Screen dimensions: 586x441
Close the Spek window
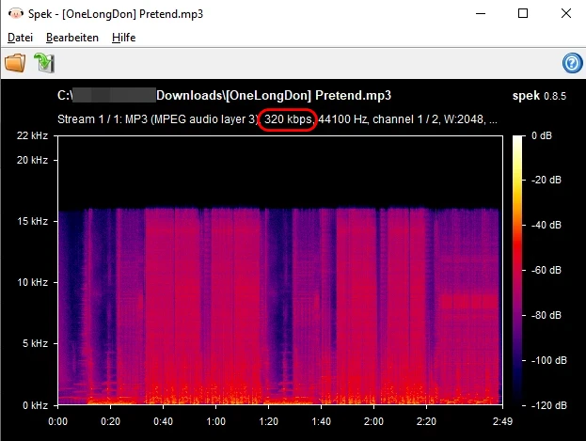(x=566, y=14)
